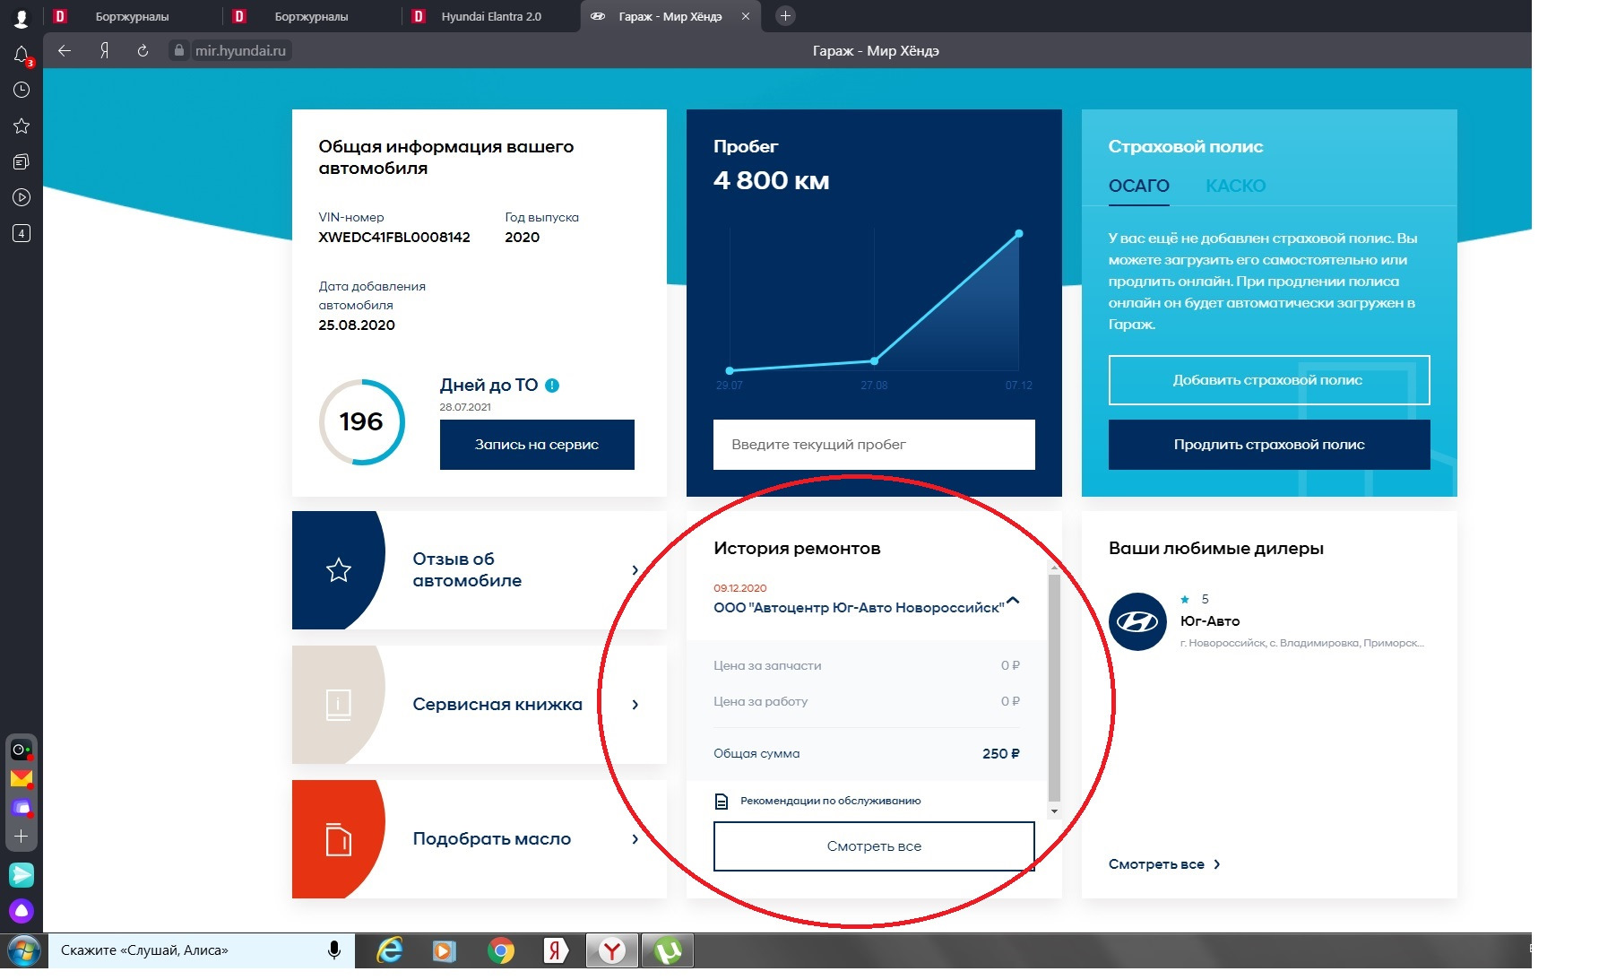Select the ОСАГО insurance tab
Viewport: 1599px width, 980px height.
pyautogui.click(x=1138, y=186)
